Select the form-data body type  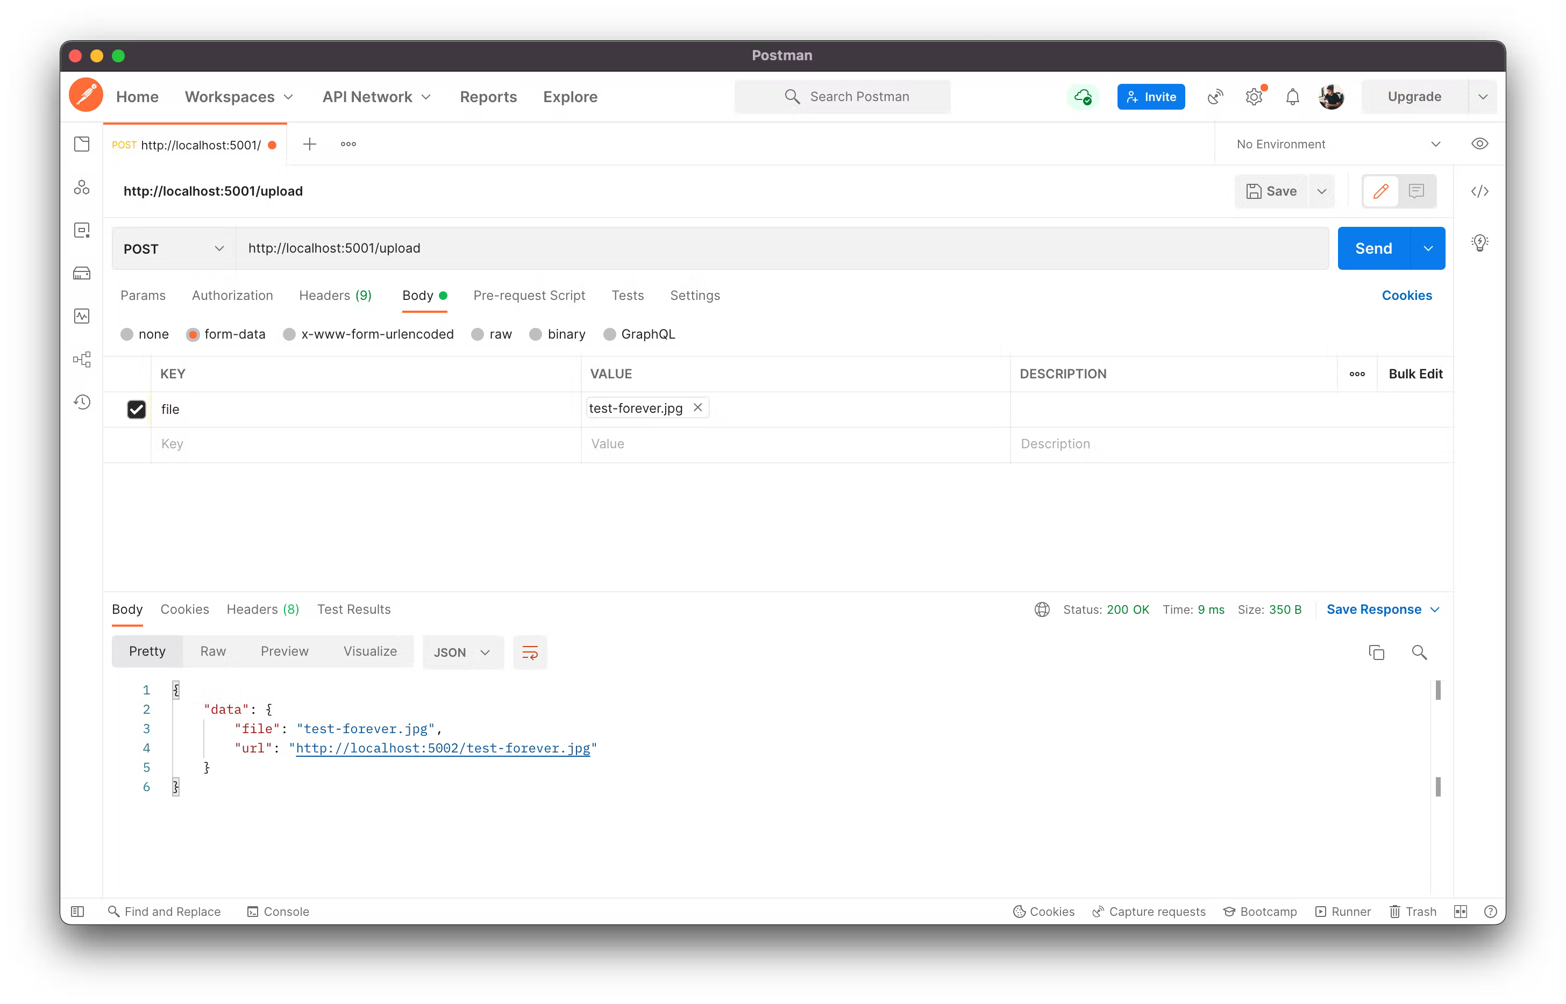(x=226, y=334)
